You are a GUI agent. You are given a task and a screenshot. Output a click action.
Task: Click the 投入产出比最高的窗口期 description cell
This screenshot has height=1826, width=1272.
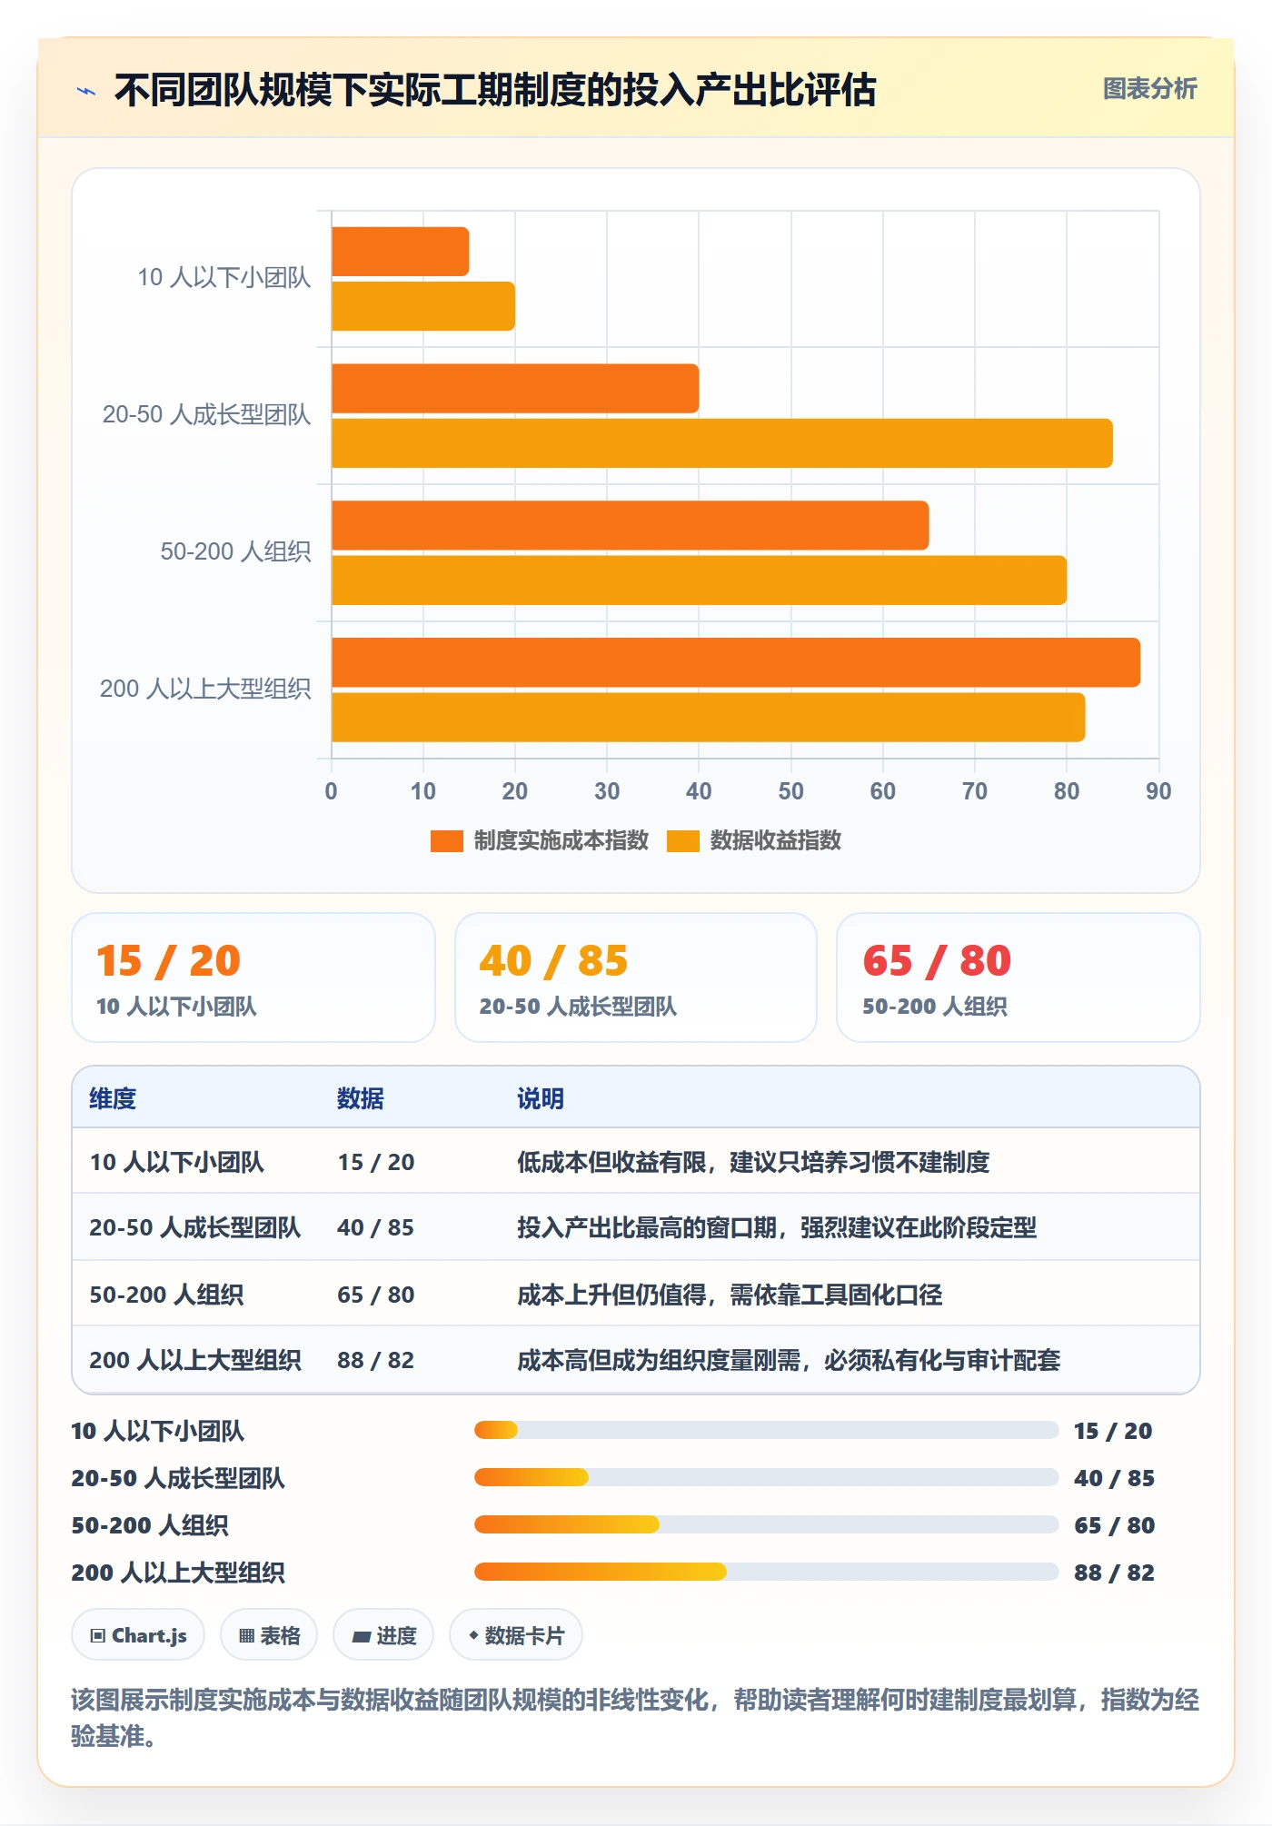point(777,1227)
